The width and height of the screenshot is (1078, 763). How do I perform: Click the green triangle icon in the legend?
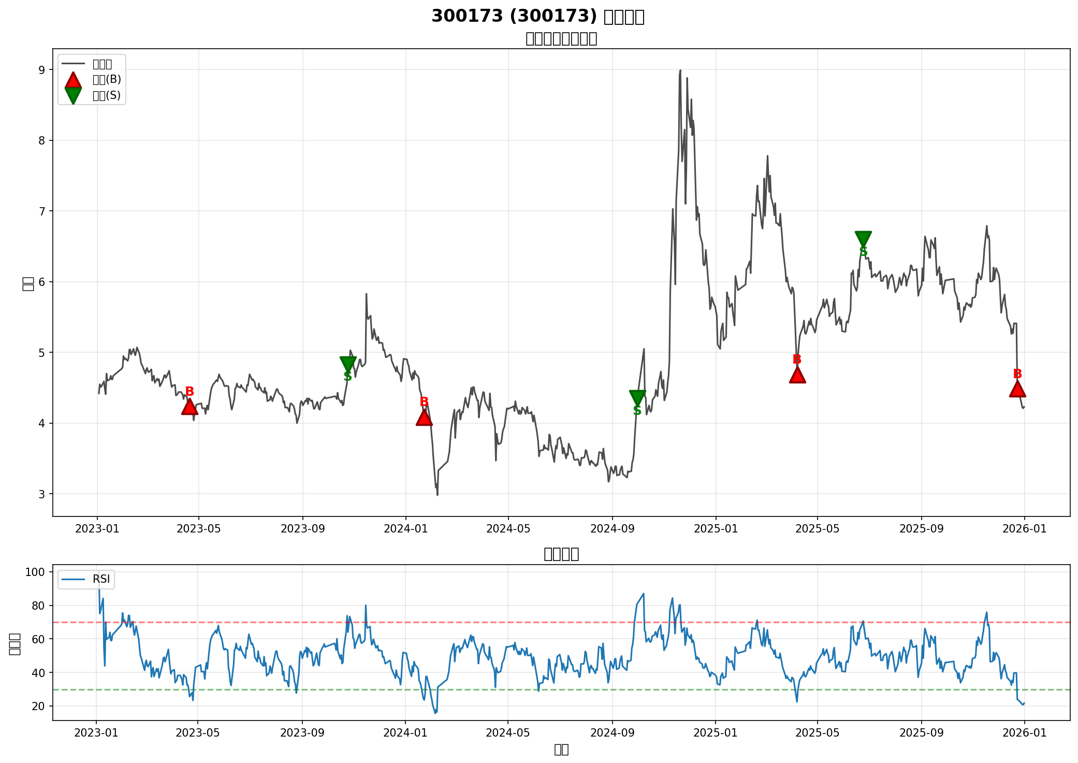pos(73,95)
